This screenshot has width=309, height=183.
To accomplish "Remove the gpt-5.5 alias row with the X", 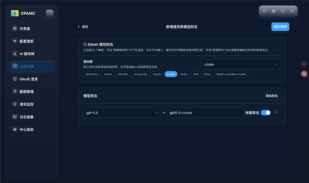I will pyautogui.click(x=276, y=112).
